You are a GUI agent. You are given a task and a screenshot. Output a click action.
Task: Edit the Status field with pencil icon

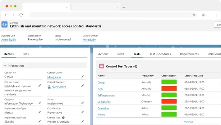(x=83, y=103)
